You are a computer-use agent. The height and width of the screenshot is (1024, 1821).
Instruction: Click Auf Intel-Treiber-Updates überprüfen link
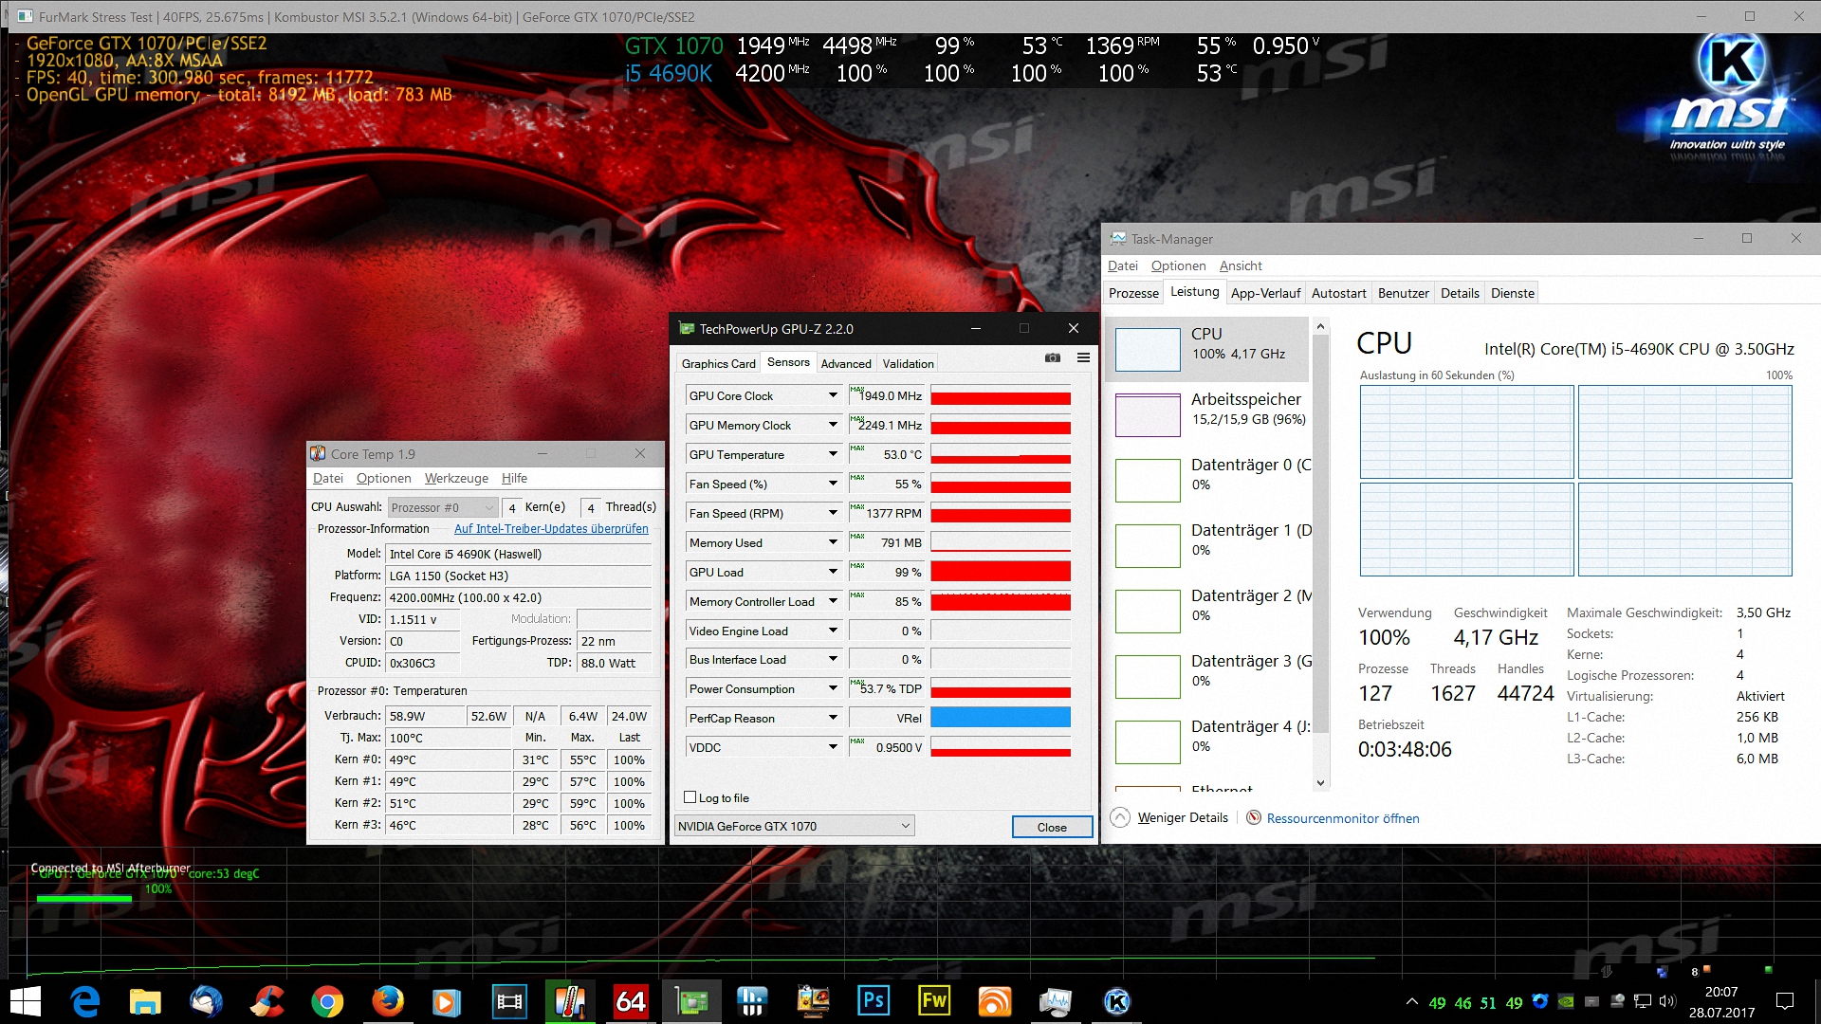coord(551,529)
